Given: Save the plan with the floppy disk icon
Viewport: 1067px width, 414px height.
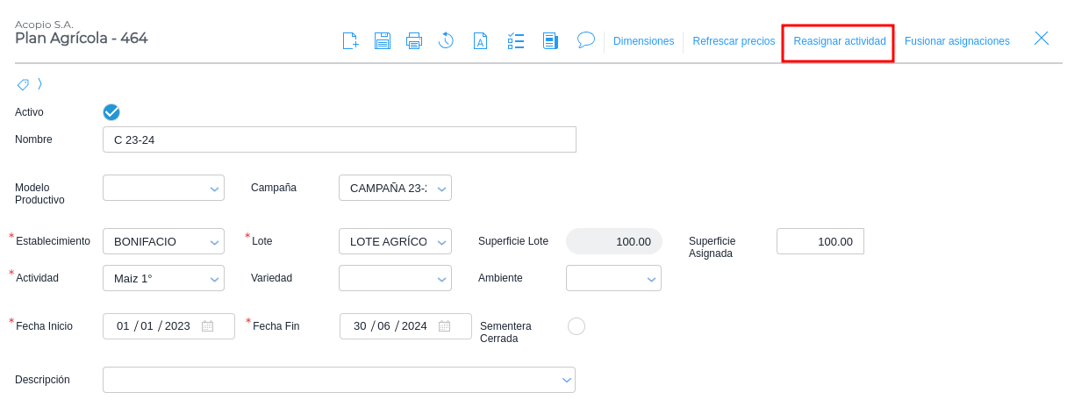Looking at the screenshot, I should click(x=383, y=40).
